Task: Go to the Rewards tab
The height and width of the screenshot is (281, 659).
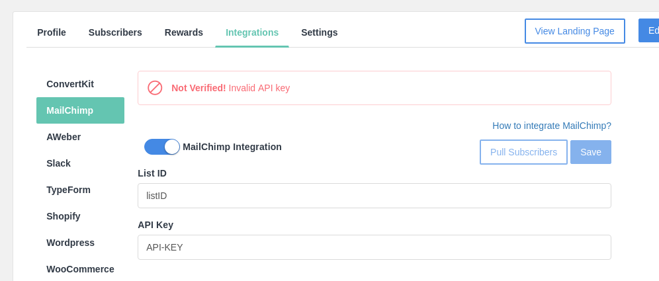Action: 184,32
